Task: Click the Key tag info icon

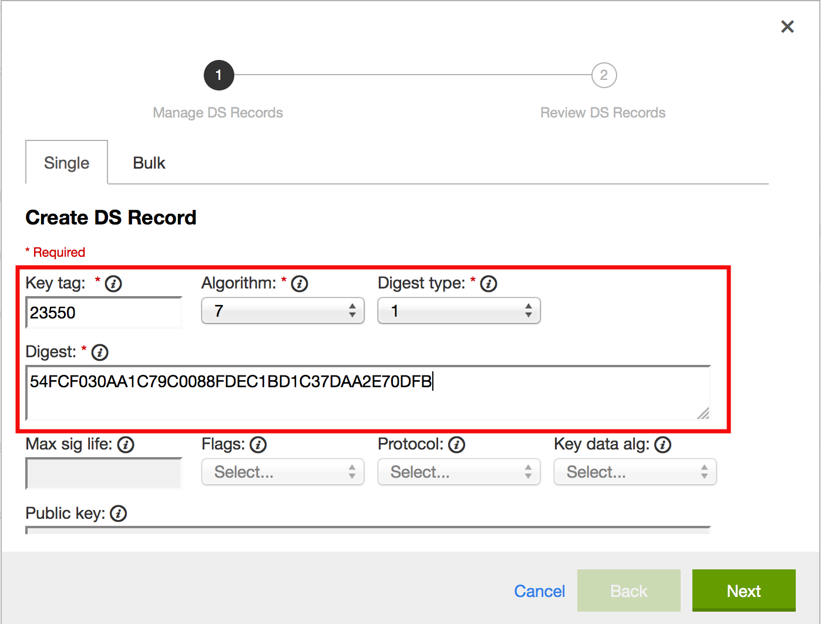Action: (x=113, y=284)
